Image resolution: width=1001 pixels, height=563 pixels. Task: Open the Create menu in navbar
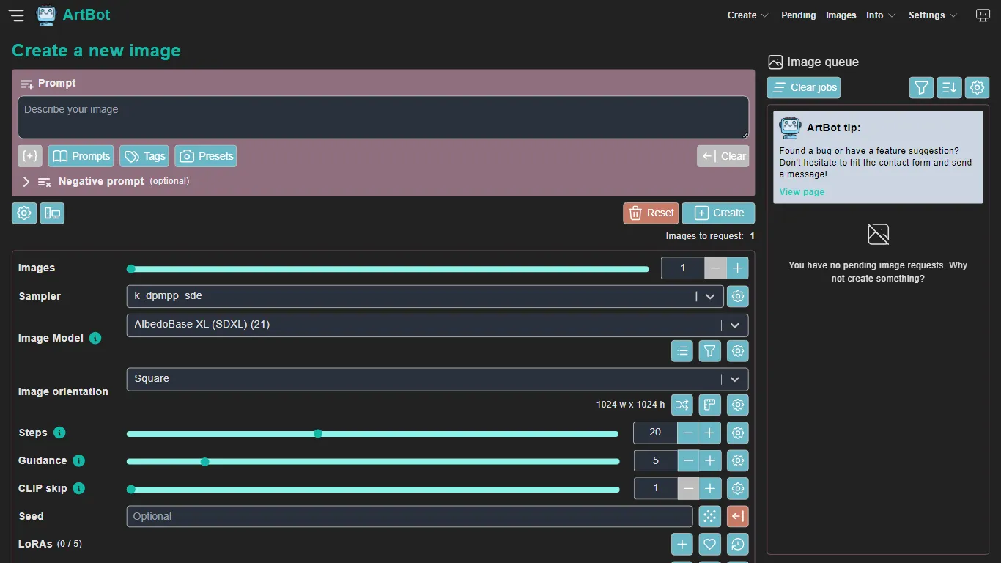[747, 15]
